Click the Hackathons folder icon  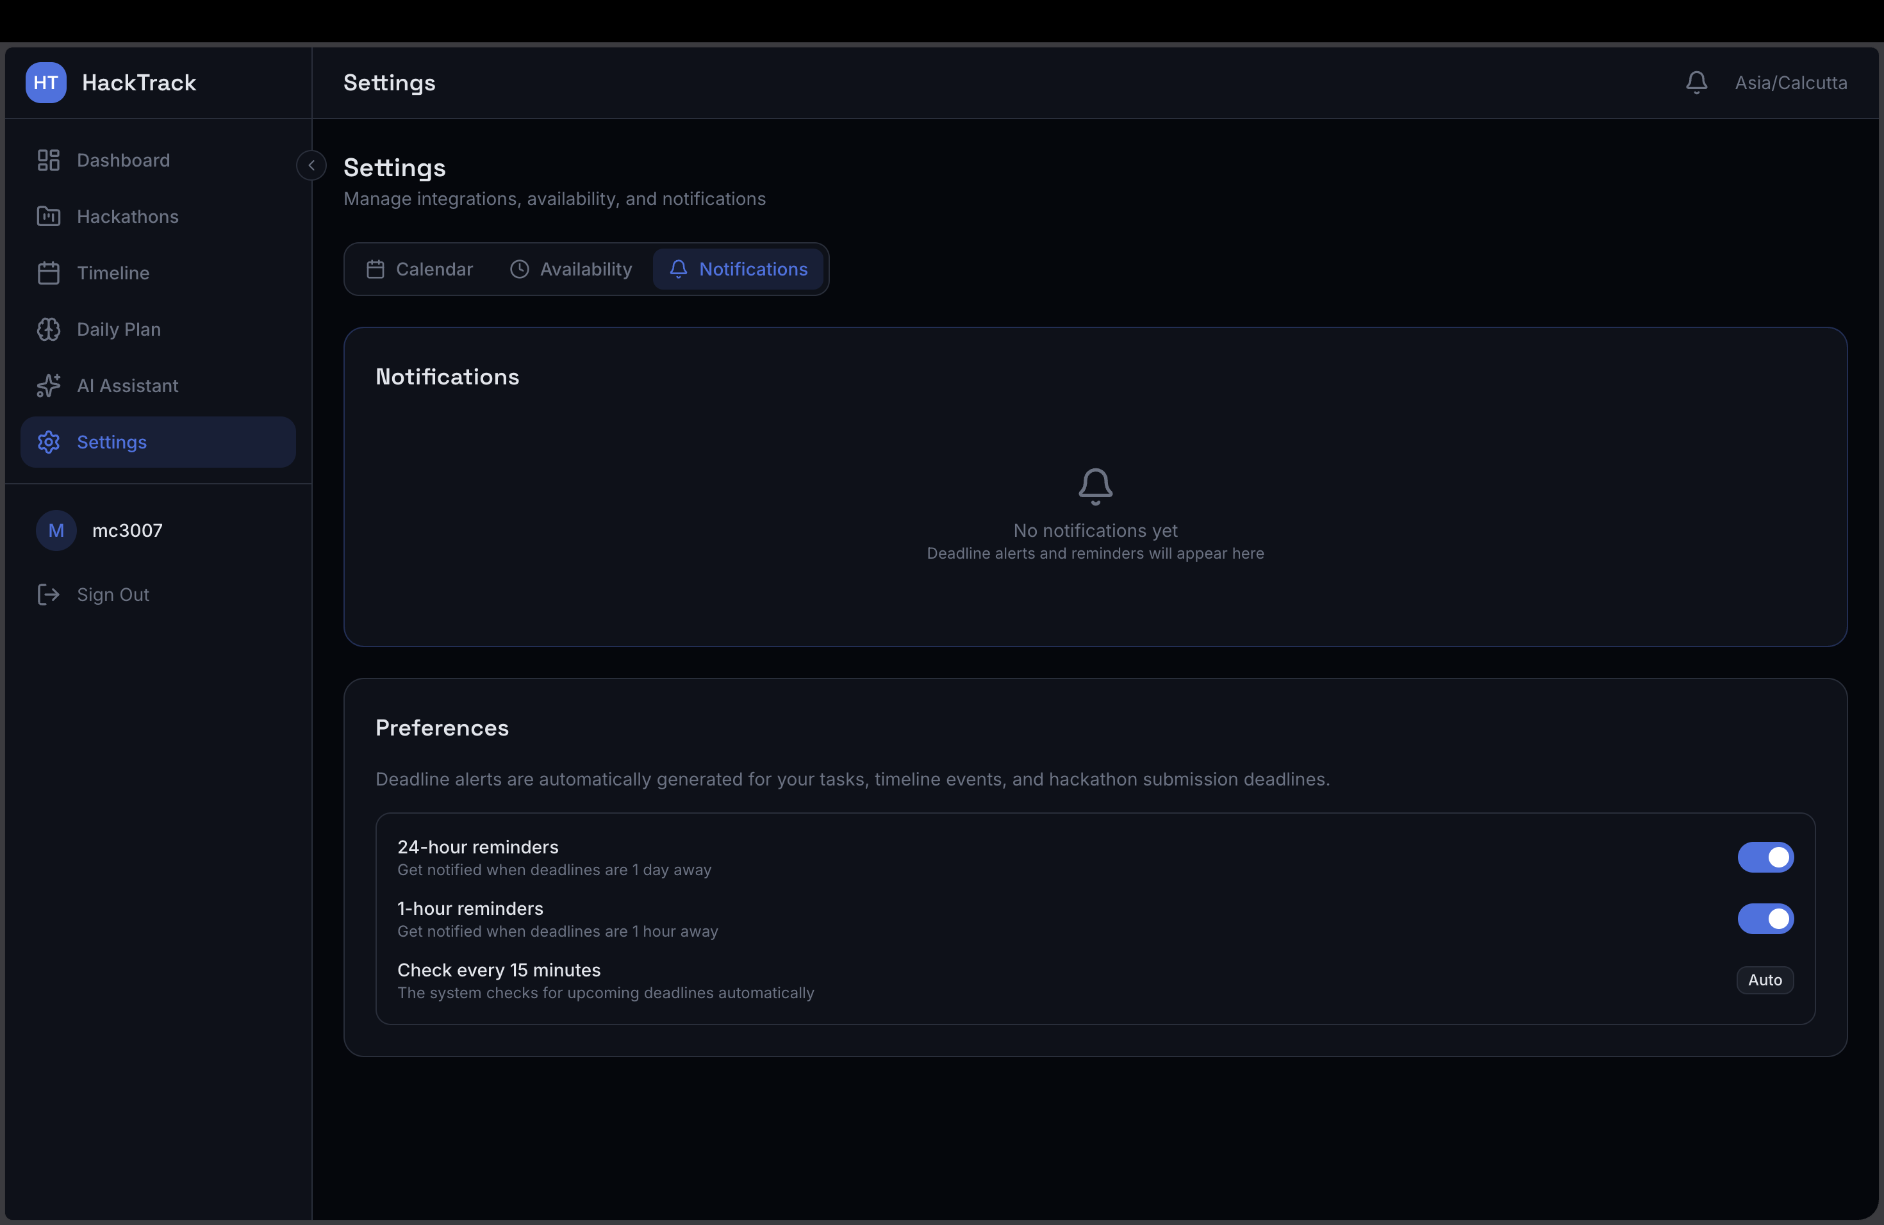pos(48,216)
